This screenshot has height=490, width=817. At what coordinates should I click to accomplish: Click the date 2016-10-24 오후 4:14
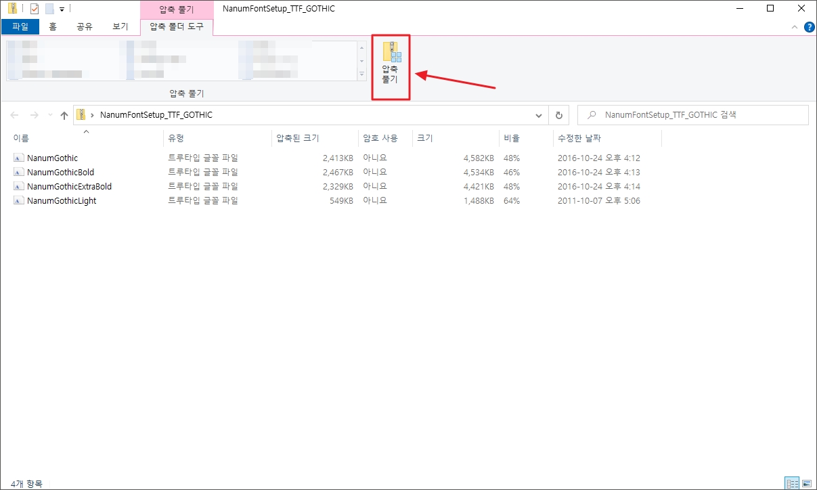(x=599, y=186)
